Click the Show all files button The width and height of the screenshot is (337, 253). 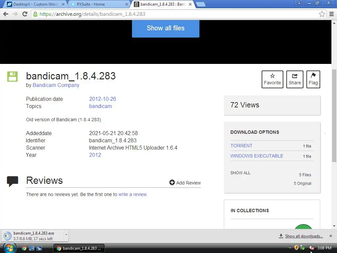pyautogui.click(x=166, y=28)
